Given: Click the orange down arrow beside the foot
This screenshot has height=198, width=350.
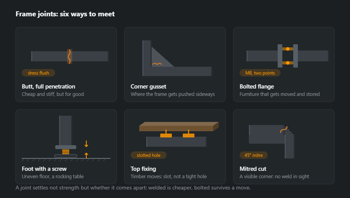Looking at the screenshot, I should pyautogui.click(x=86, y=144).
